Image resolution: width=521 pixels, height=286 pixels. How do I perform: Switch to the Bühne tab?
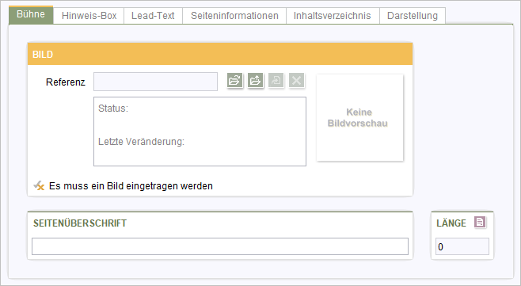click(x=31, y=14)
